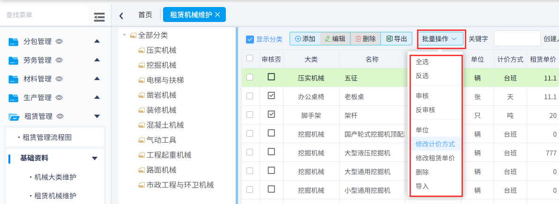Click the back chevron beside 首页 tab
The width and height of the screenshot is (559, 204).
tap(121, 15)
